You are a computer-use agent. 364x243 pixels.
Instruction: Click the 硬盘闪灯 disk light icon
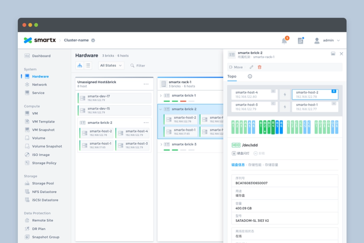tap(234, 153)
